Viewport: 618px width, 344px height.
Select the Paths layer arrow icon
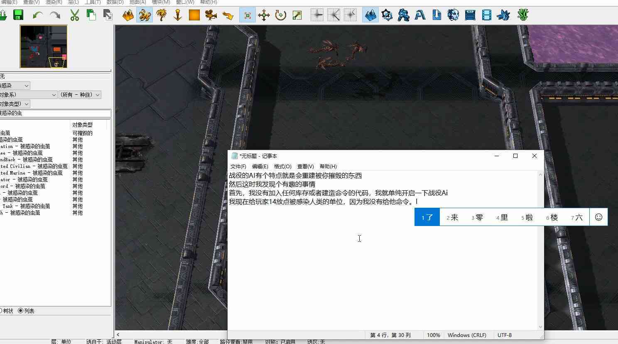click(x=228, y=15)
